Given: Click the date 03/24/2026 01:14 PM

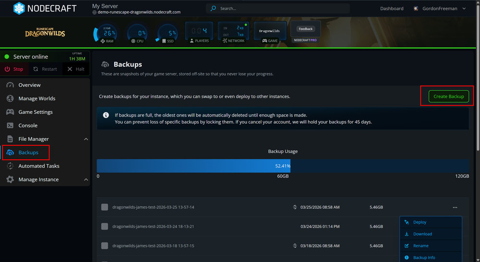Looking at the screenshot, I should pyautogui.click(x=320, y=226).
